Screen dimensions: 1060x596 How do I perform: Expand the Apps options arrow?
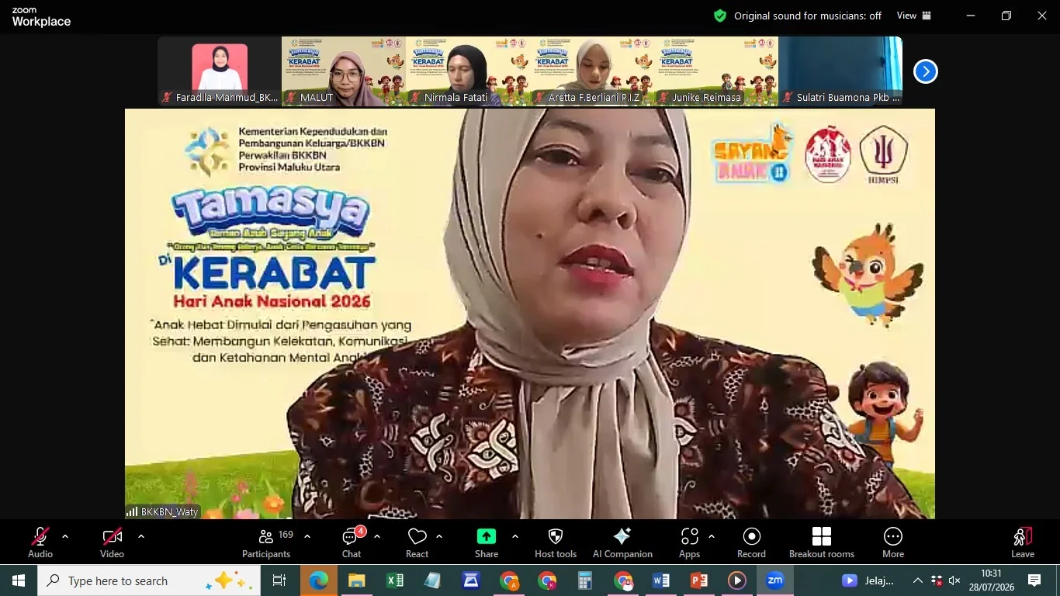[712, 536]
